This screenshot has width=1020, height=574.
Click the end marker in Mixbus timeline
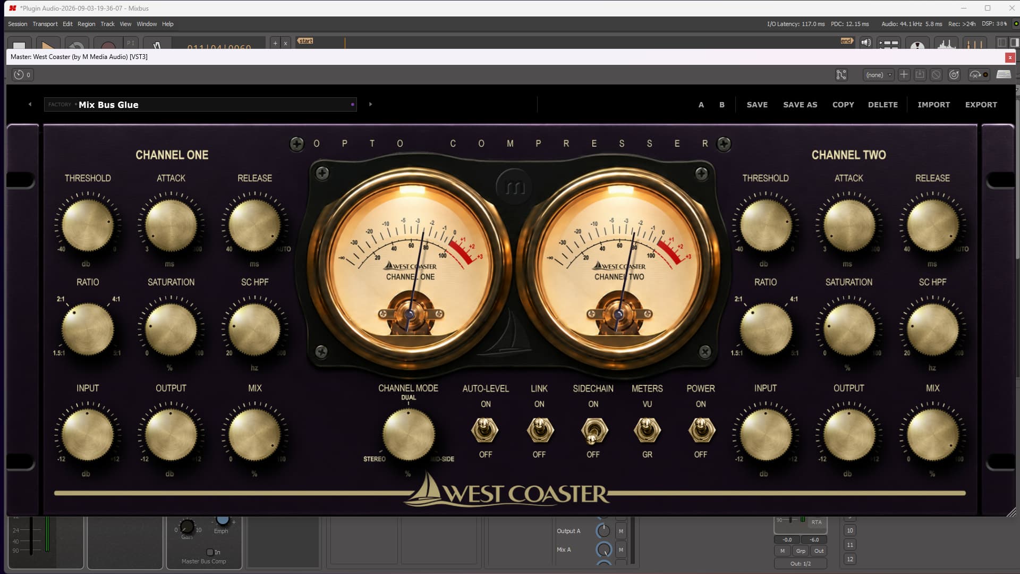tap(846, 41)
